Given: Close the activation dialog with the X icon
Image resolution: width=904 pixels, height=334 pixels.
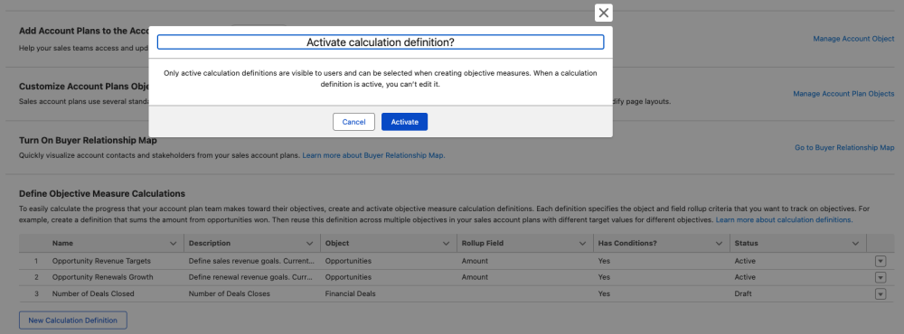Looking at the screenshot, I should coord(603,13).
